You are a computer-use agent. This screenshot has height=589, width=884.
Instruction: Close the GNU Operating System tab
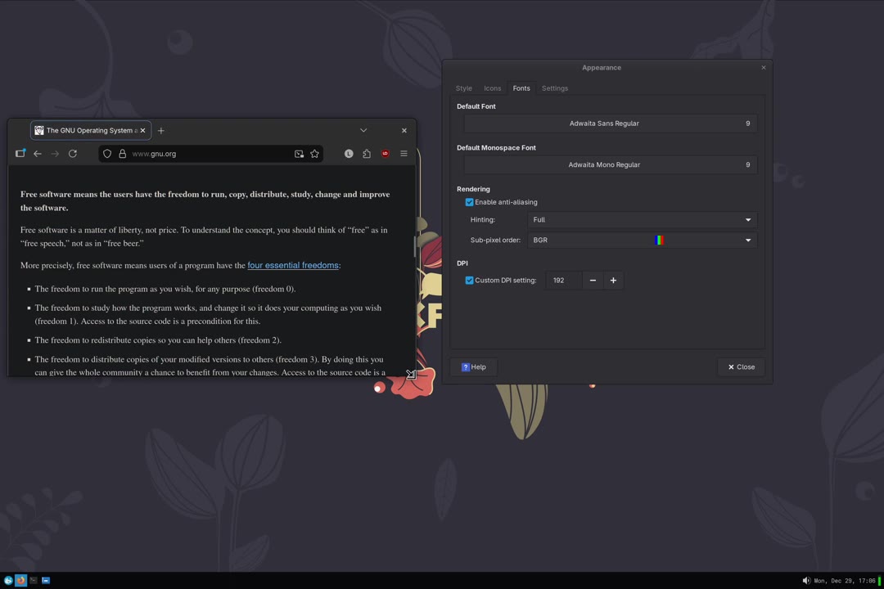click(142, 130)
